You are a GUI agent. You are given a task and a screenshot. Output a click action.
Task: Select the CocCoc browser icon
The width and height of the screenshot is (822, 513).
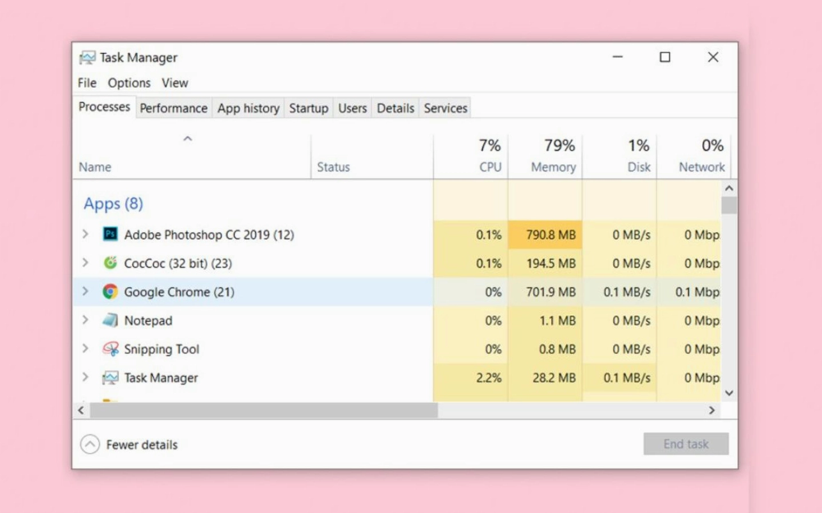pos(110,263)
